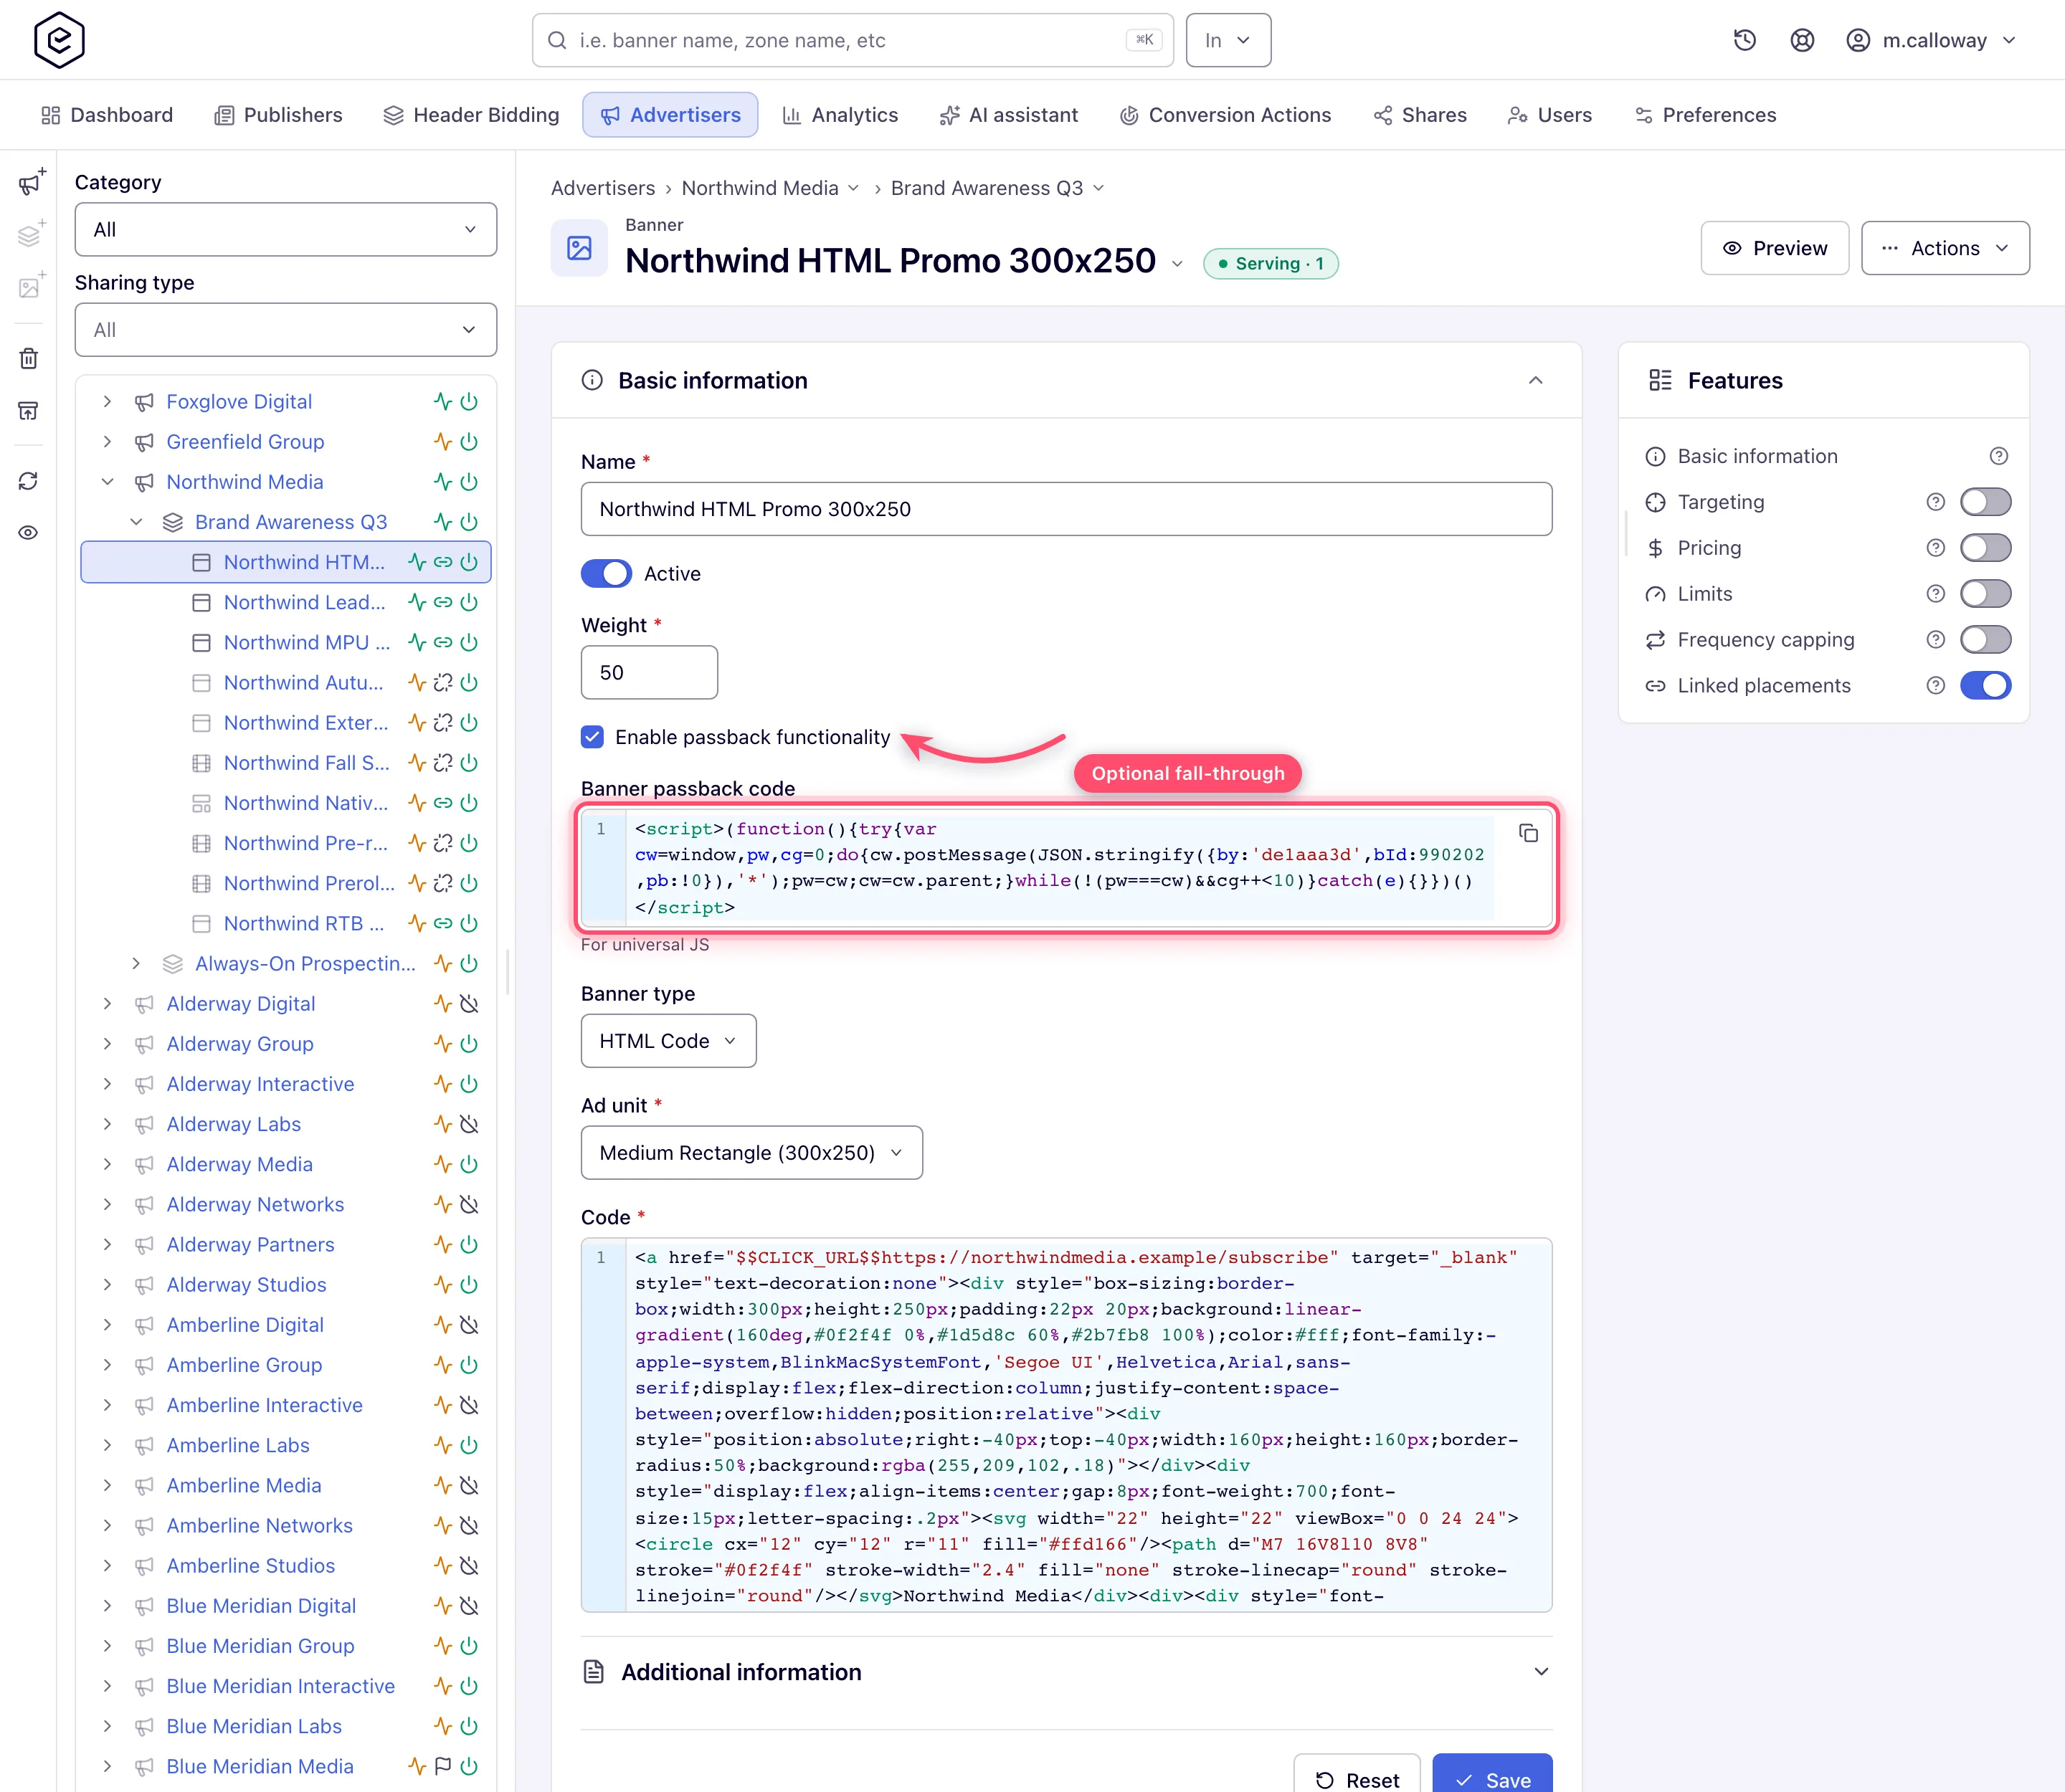Collapse the Basic information section
This screenshot has width=2065, height=1792.
[x=1536, y=381]
